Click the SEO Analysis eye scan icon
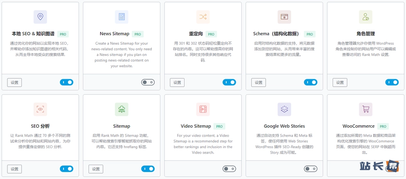This screenshot has width=406, height=179. pyautogui.click(x=40, y=109)
